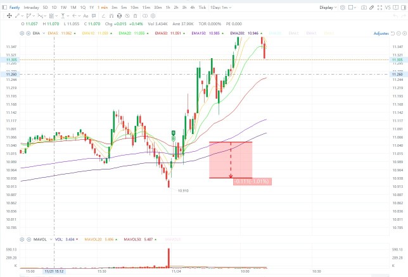The image size is (408, 277).
Task: Switch to the Intraday timeframe
Action: (31, 8)
